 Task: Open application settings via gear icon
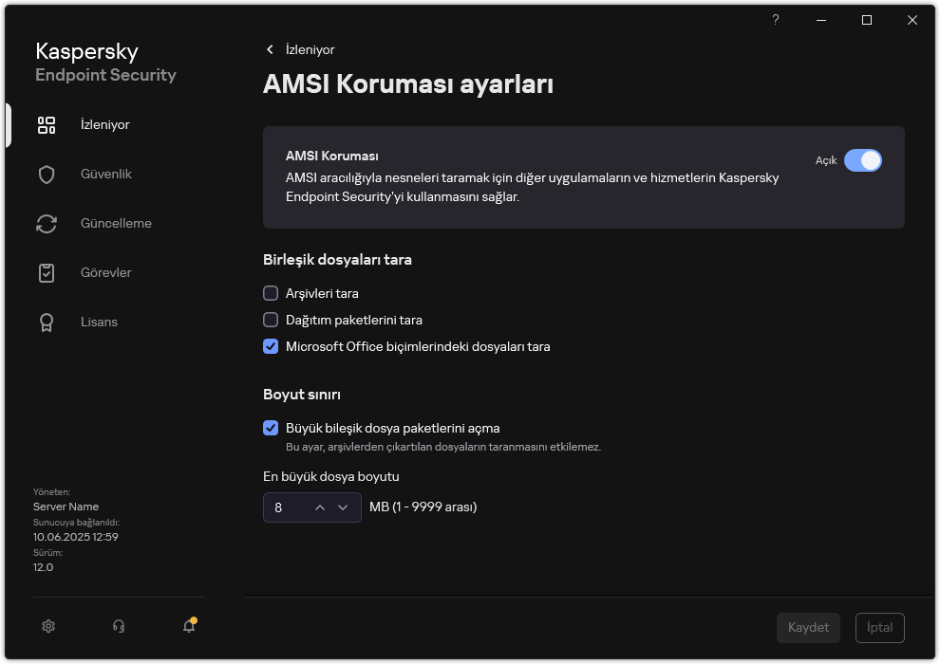click(x=47, y=626)
